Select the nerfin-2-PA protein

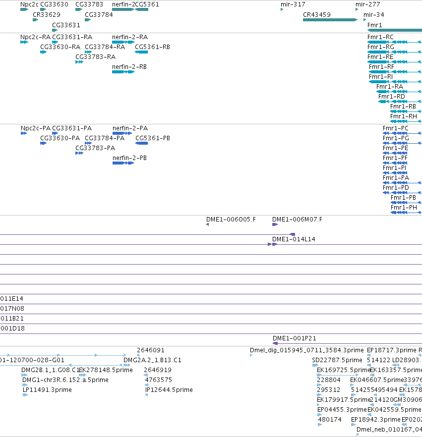(x=122, y=133)
